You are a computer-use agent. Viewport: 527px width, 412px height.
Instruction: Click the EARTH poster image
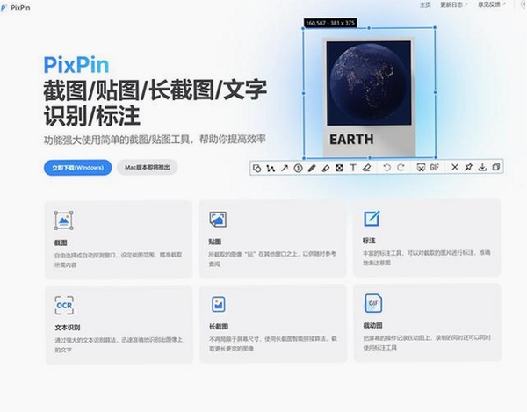(x=369, y=97)
